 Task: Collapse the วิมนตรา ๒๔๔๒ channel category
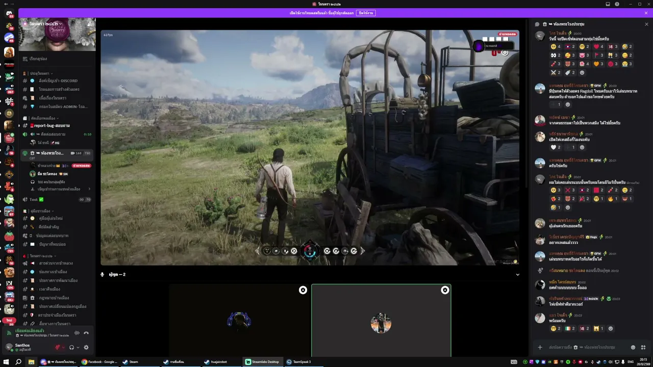(x=39, y=256)
